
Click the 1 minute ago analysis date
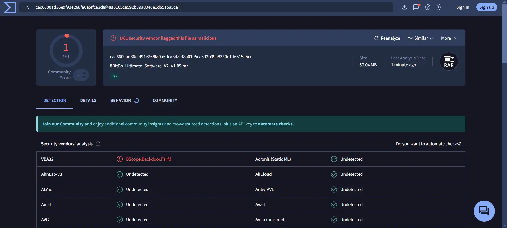pyautogui.click(x=403, y=65)
